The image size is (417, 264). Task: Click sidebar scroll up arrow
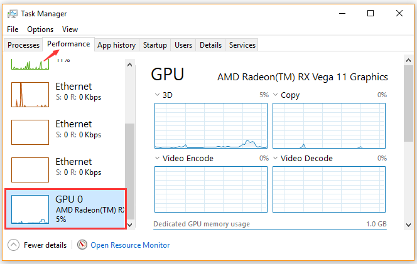(x=130, y=65)
